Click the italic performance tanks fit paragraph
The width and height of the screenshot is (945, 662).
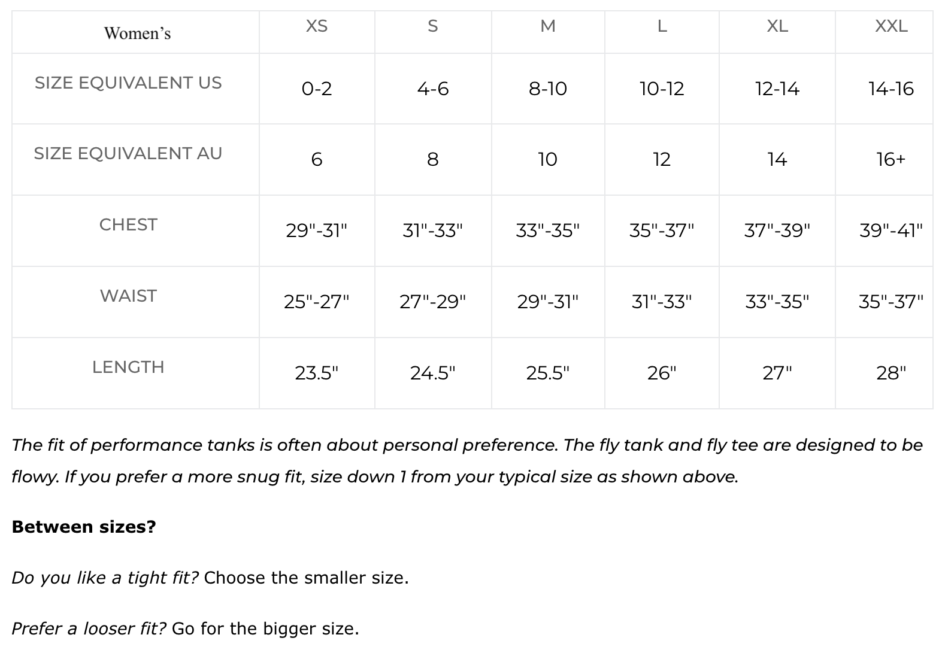click(467, 461)
